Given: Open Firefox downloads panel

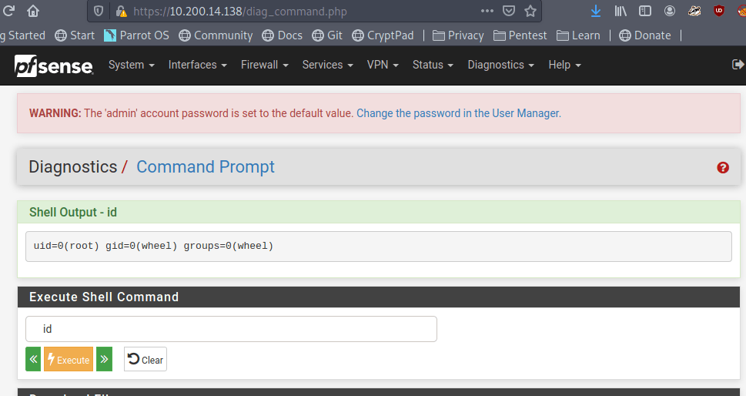Looking at the screenshot, I should click(596, 12).
